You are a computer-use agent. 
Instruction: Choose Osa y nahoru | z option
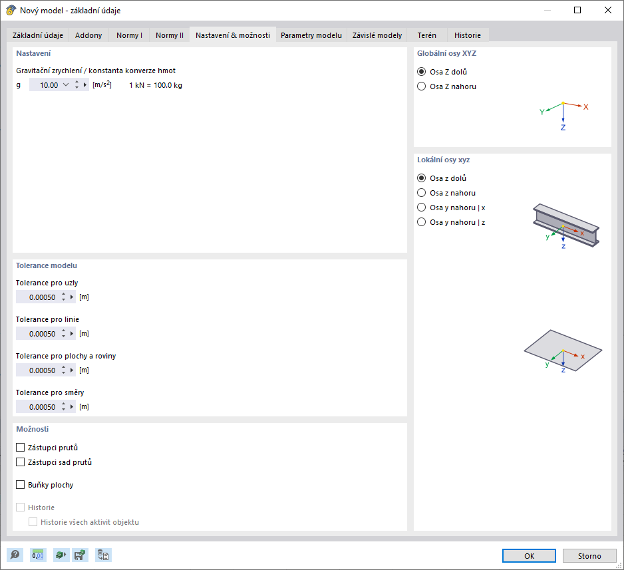(x=422, y=222)
